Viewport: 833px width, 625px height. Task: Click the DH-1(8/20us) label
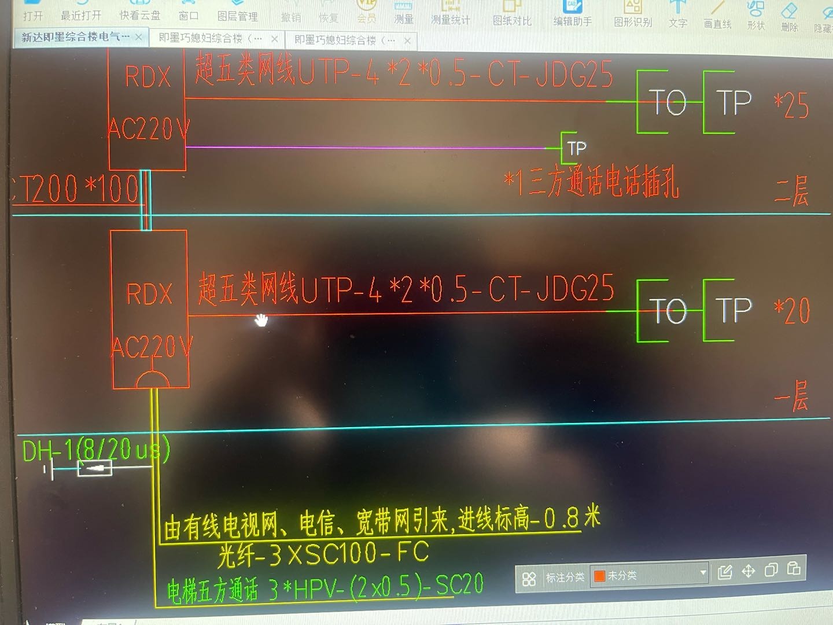[x=96, y=450]
